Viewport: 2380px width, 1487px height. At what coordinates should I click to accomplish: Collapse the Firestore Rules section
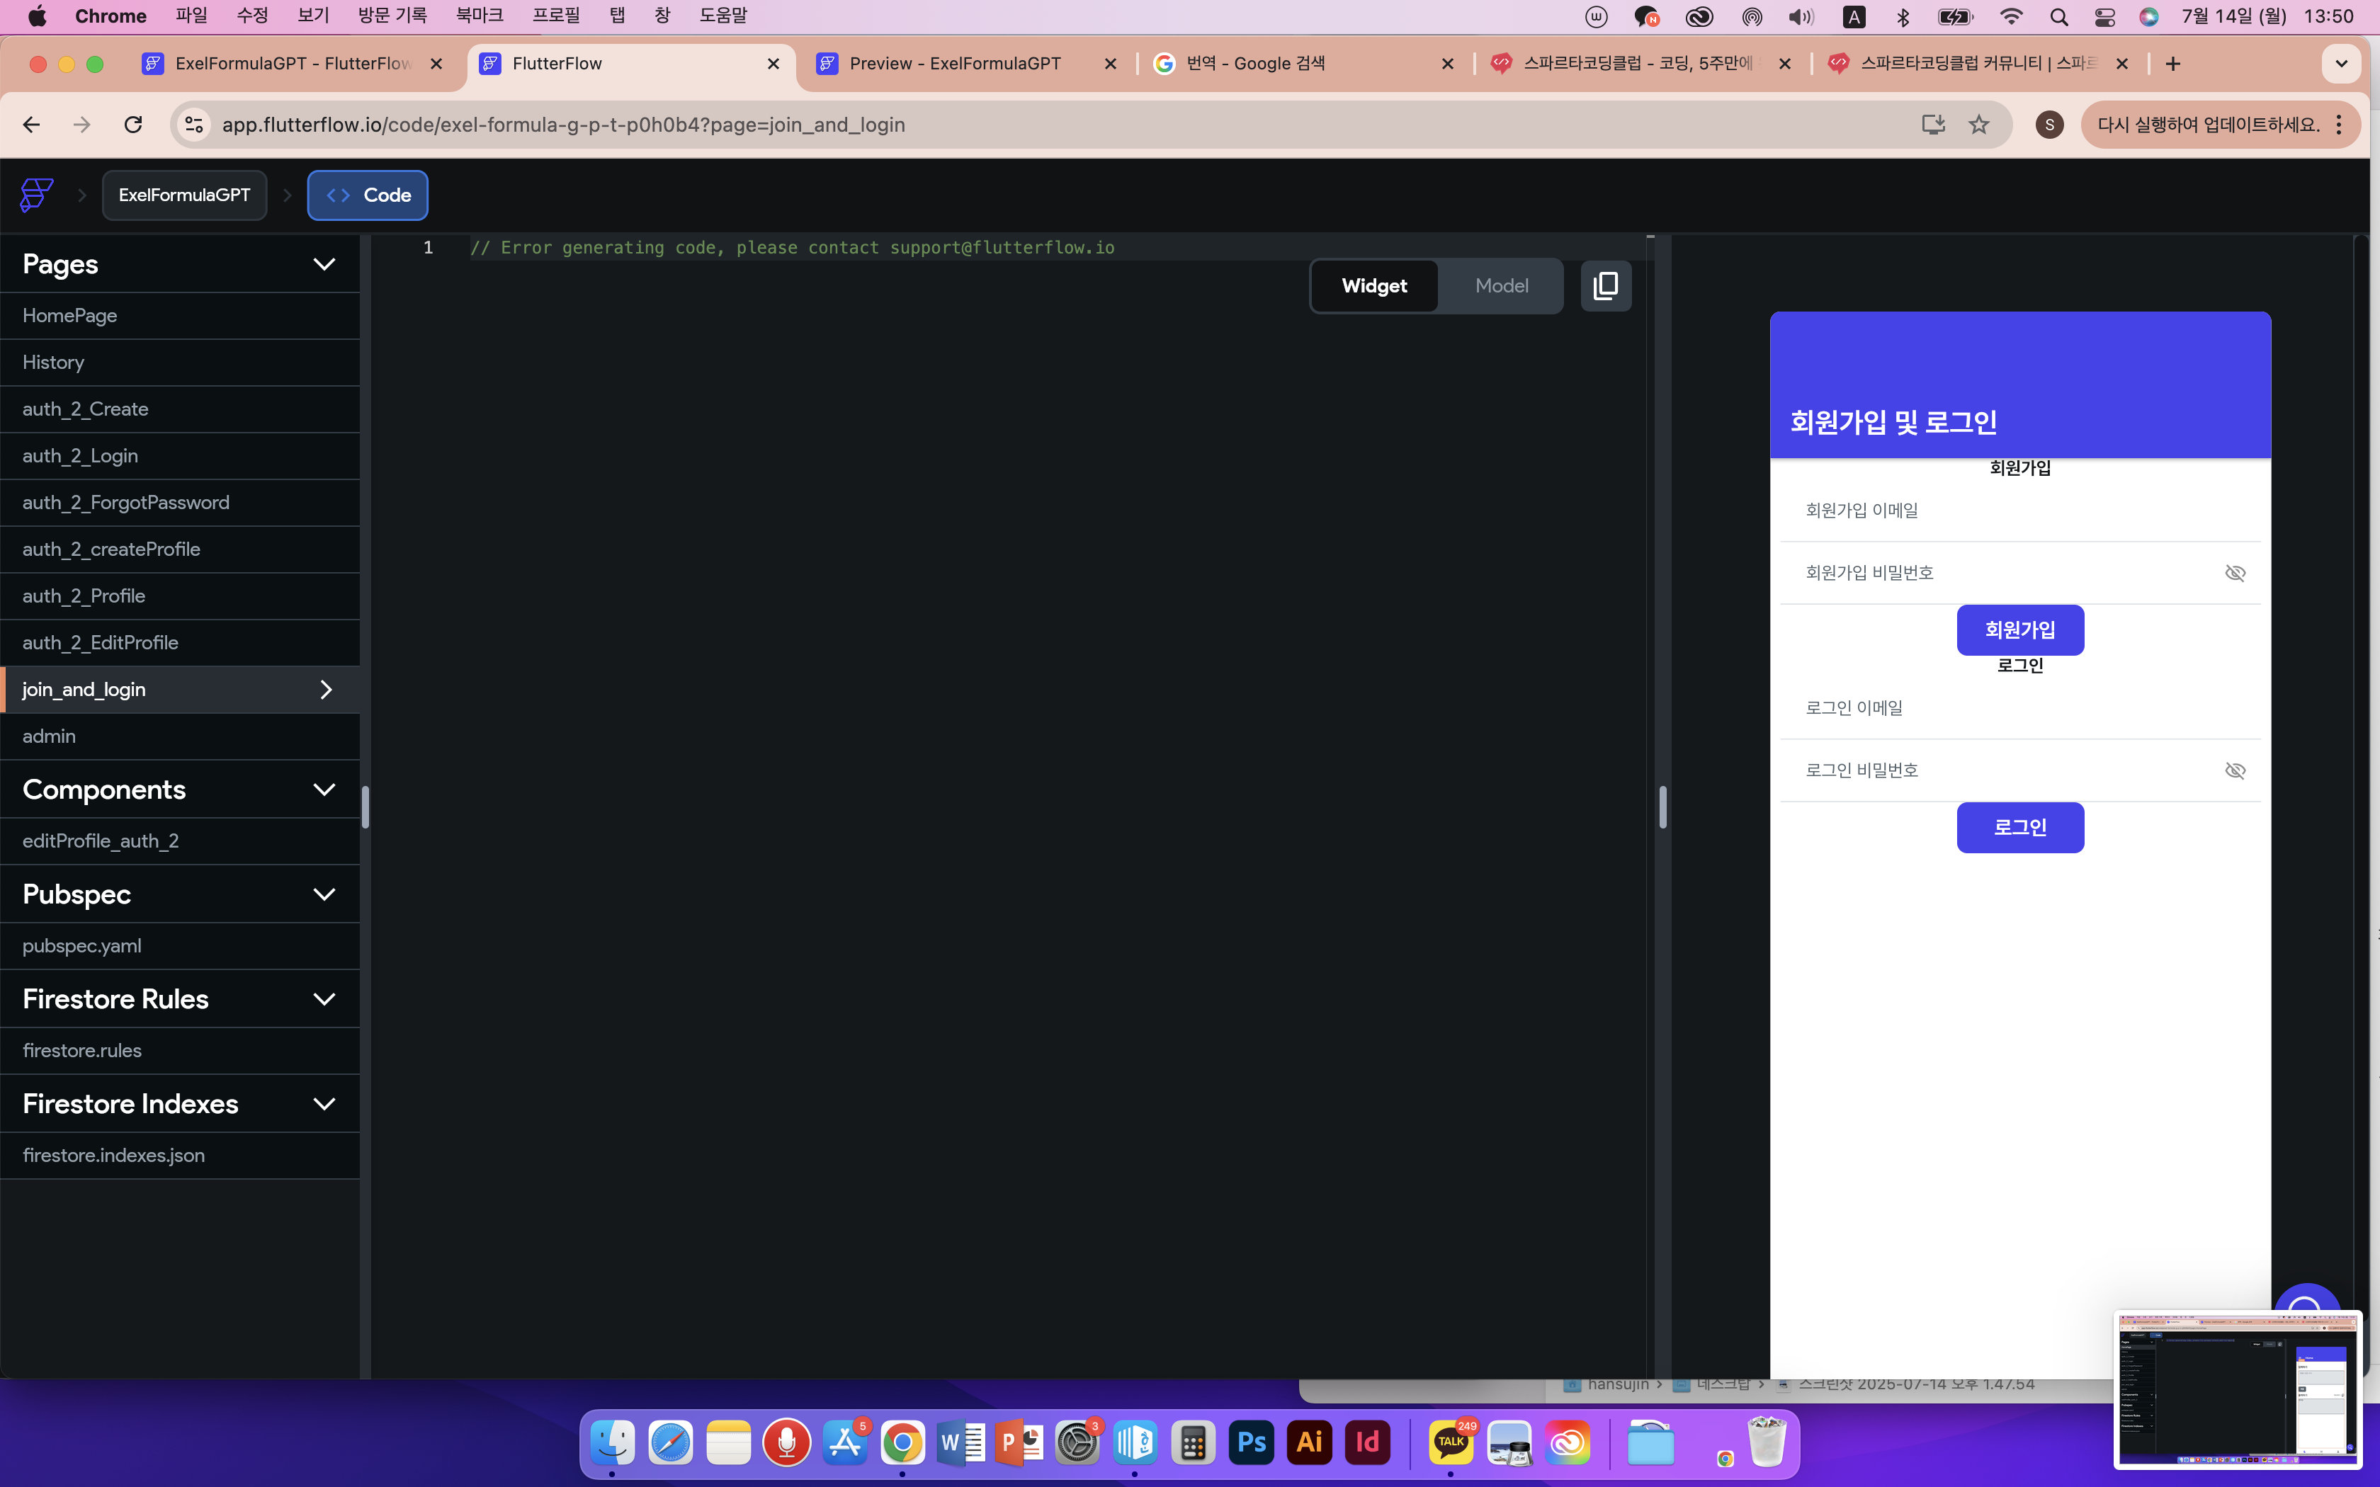pyautogui.click(x=324, y=999)
